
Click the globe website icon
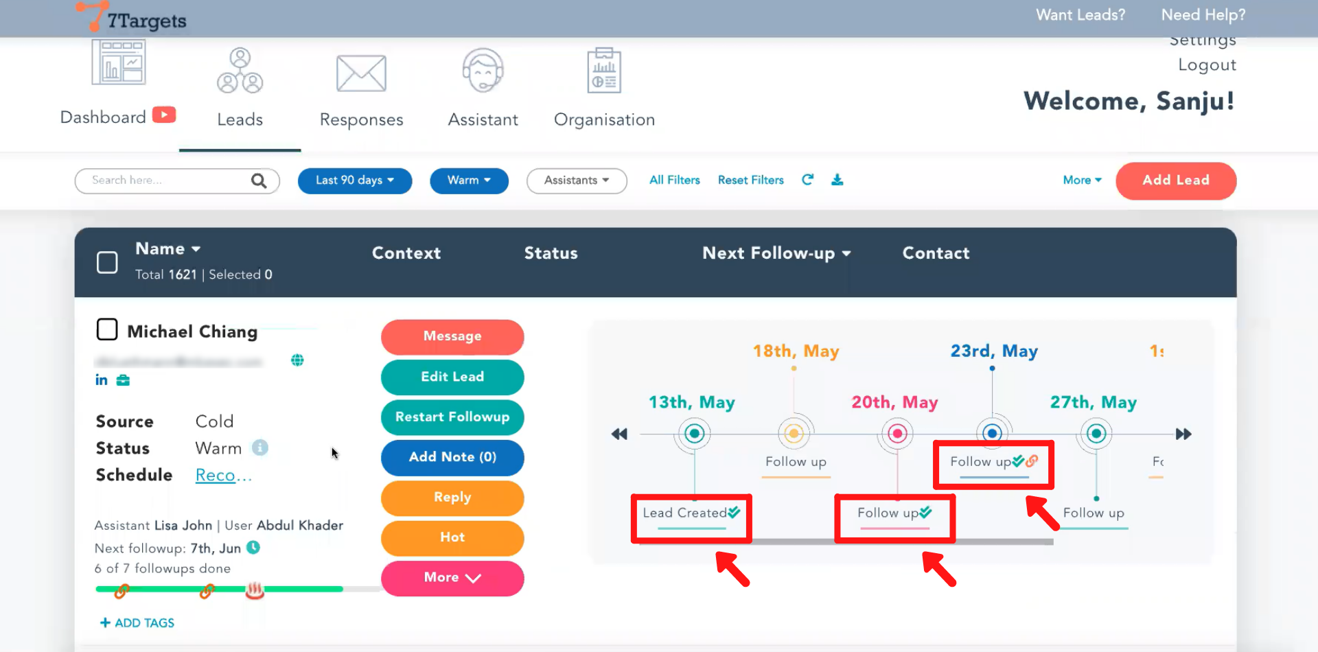[x=297, y=360]
